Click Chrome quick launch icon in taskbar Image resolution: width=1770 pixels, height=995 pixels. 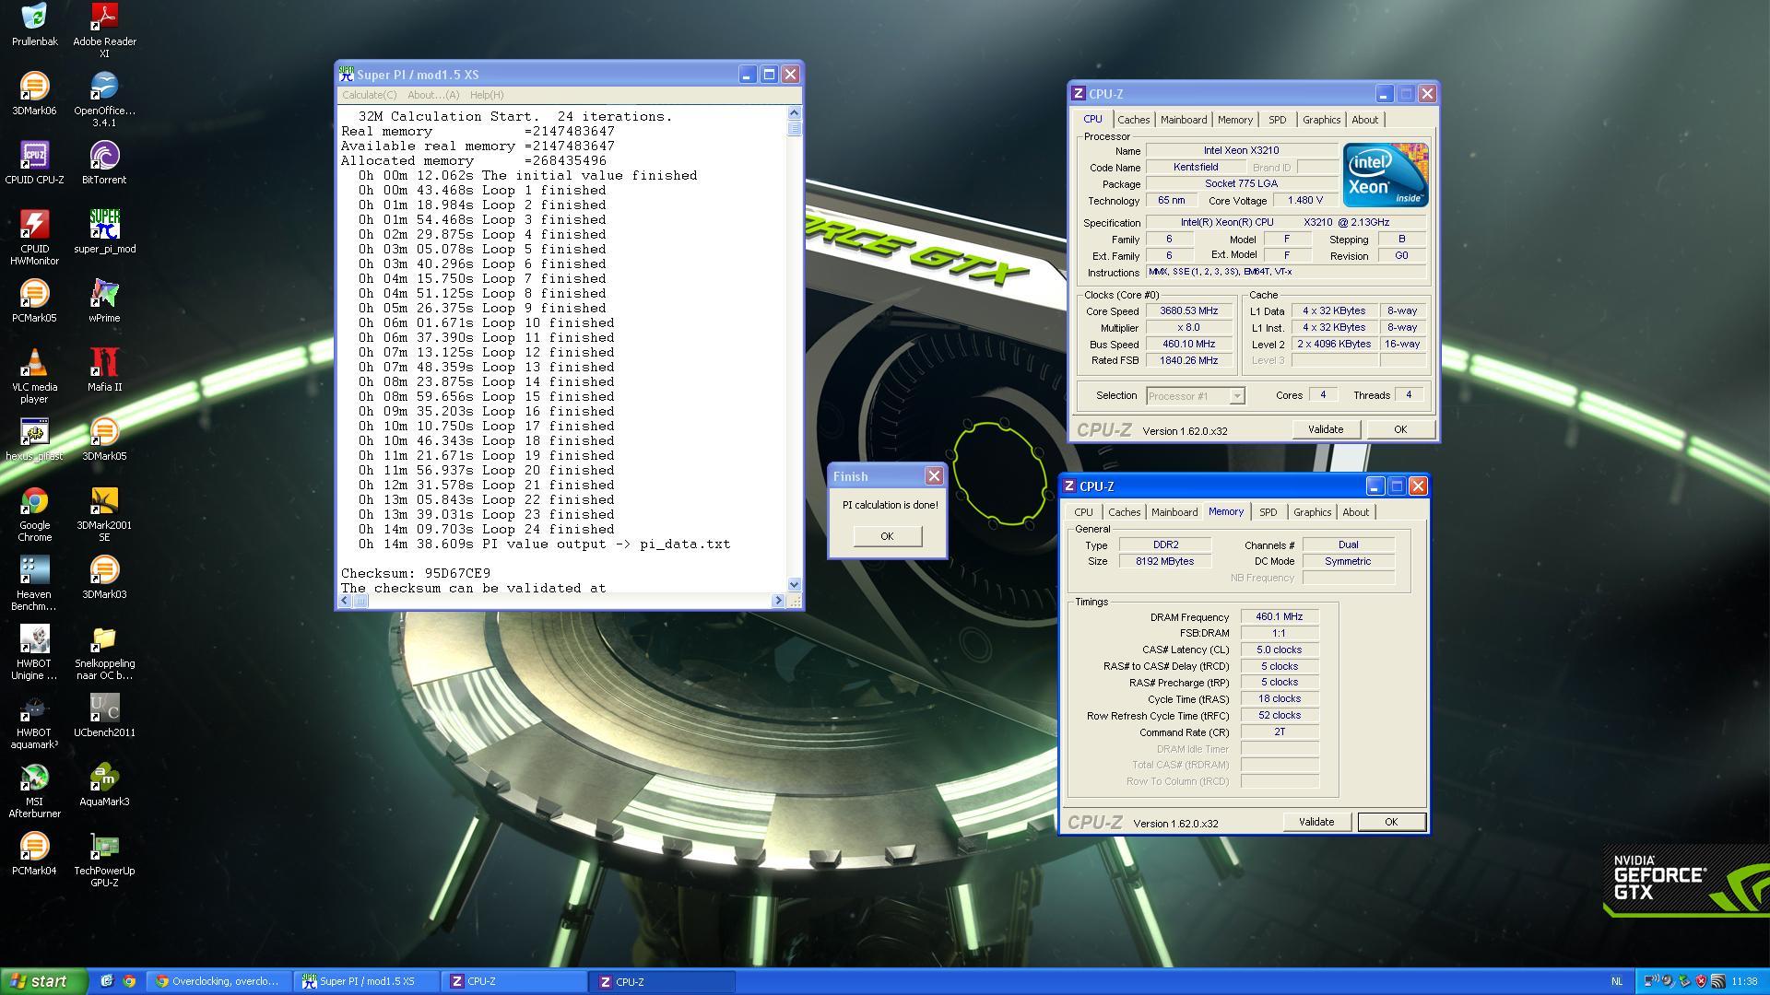point(129,982)
